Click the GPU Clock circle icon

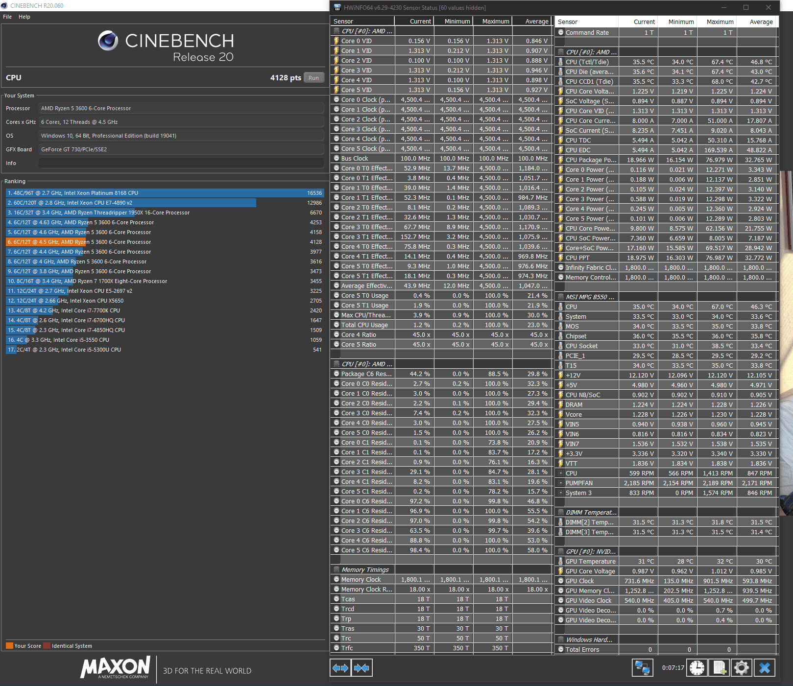tap(561, 581)
